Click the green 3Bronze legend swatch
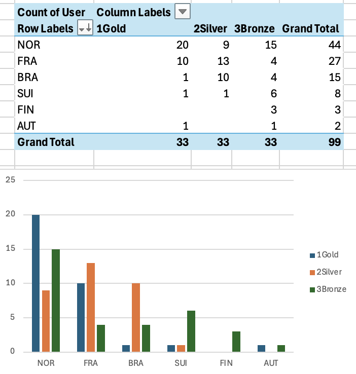356x374 pixels. coord(312,289)
